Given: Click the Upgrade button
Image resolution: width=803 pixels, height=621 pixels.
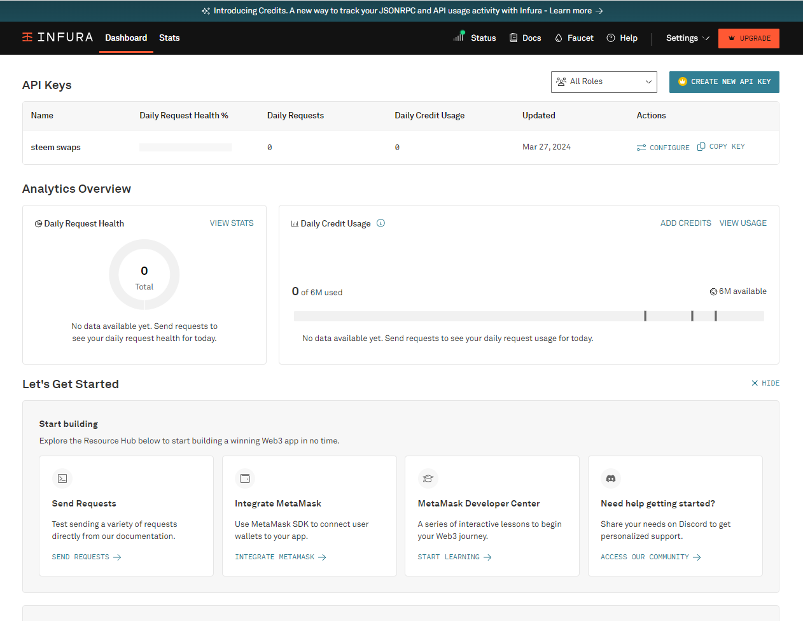Looking at the screenshot, I should click(x=749, y=38).
